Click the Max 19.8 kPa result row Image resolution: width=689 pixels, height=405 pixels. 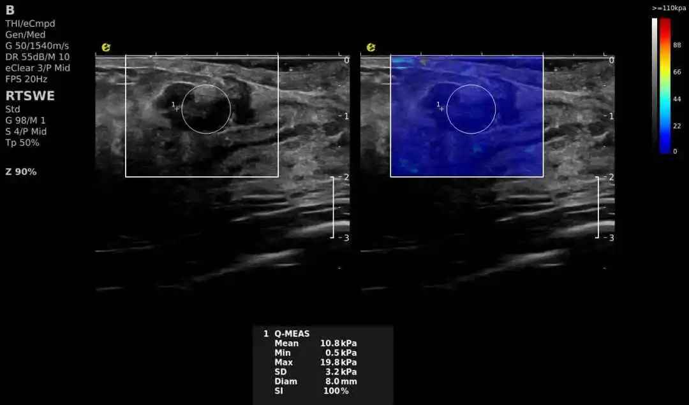click(315, 362)
